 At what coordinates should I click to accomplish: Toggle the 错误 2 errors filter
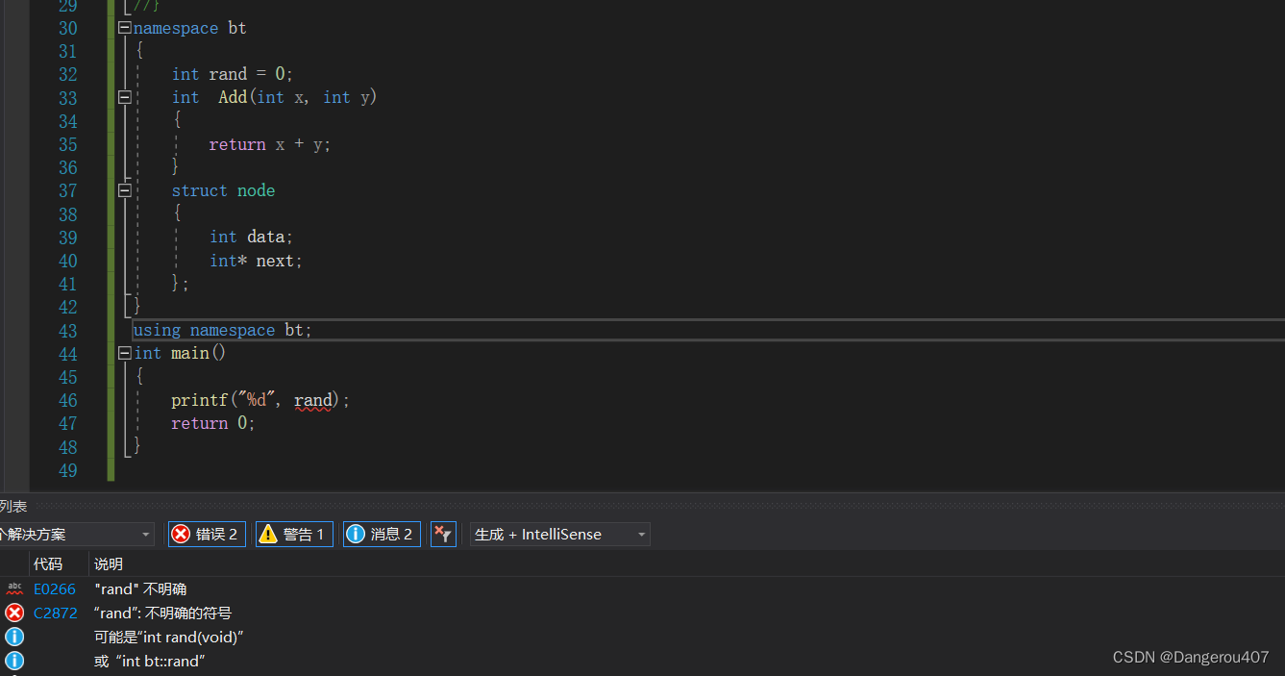click(x=207, y=535)
